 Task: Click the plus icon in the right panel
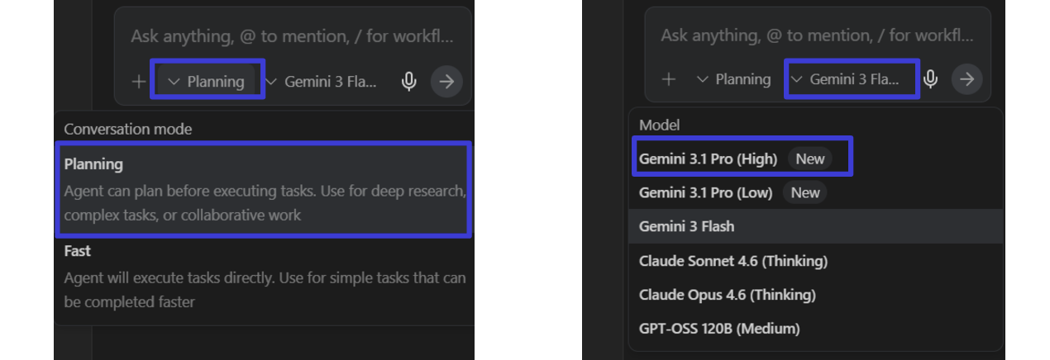(670, 79)
